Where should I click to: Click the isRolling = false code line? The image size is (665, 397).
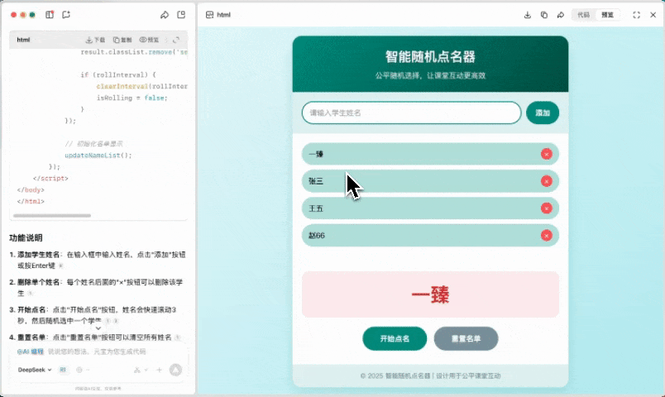click(x=132, y=98)
